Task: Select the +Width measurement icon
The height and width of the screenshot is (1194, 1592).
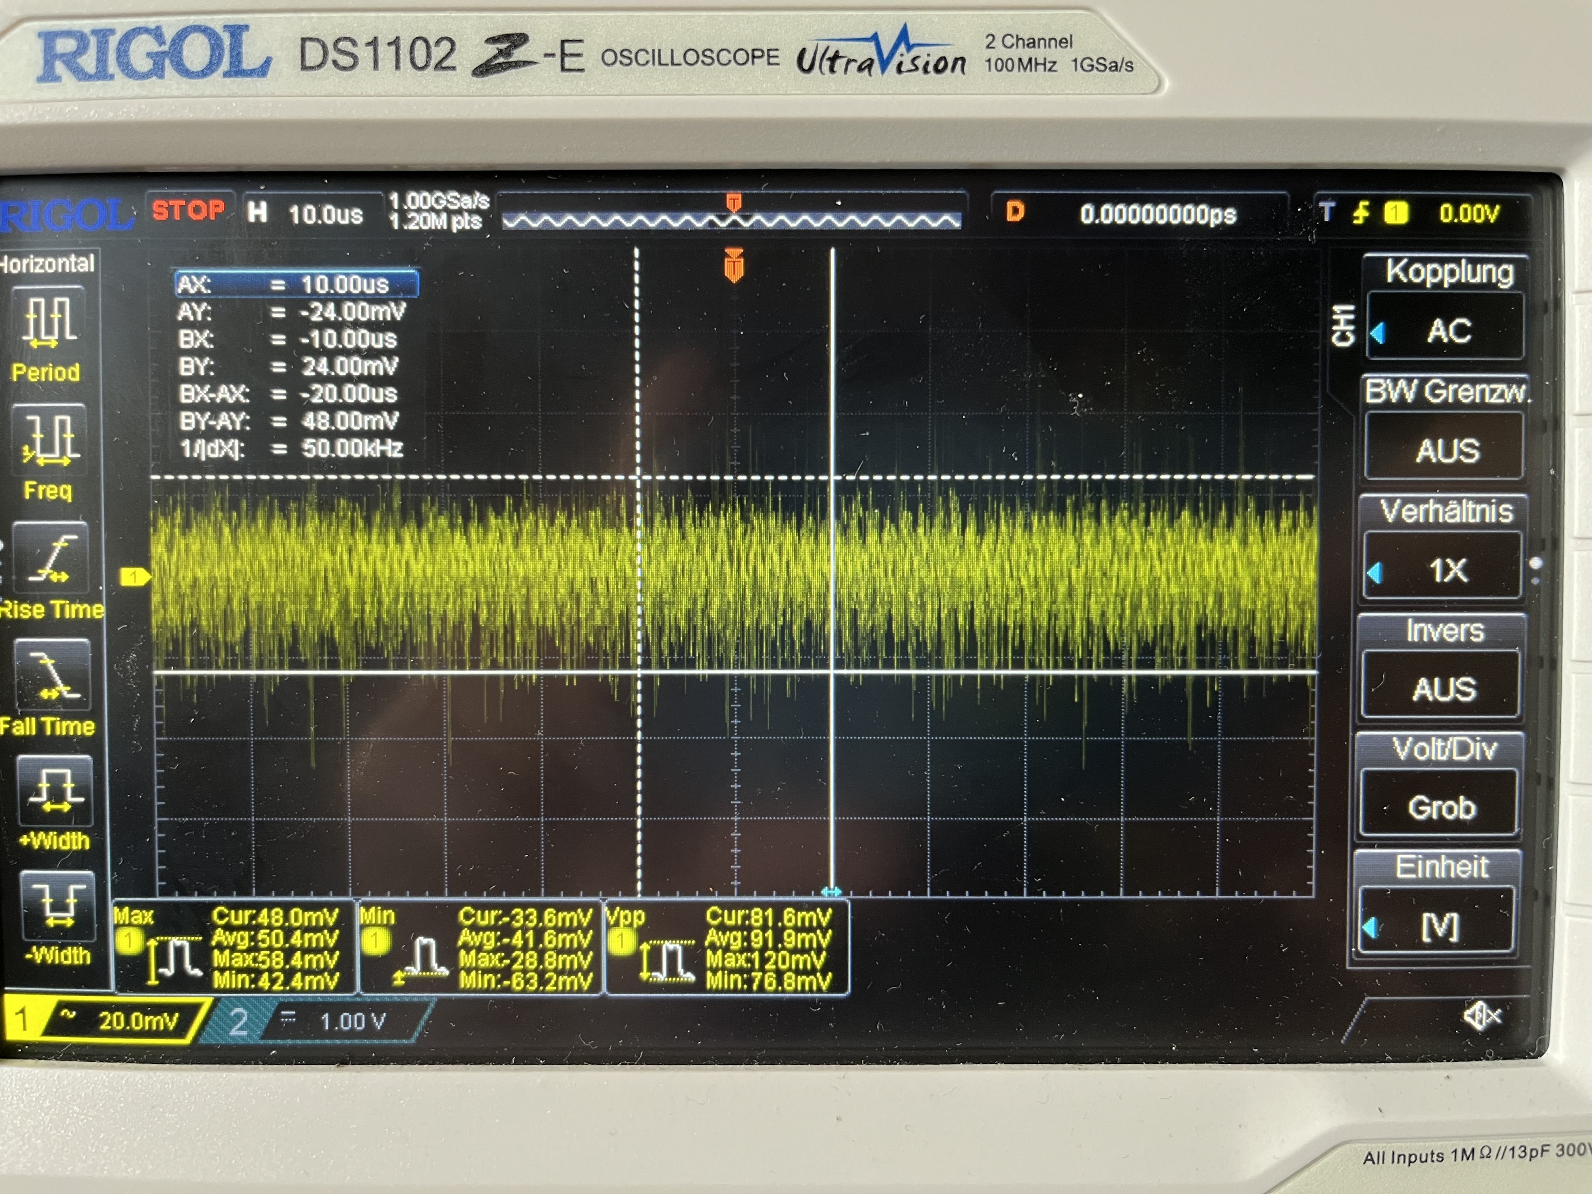Action: pos(55,792)
